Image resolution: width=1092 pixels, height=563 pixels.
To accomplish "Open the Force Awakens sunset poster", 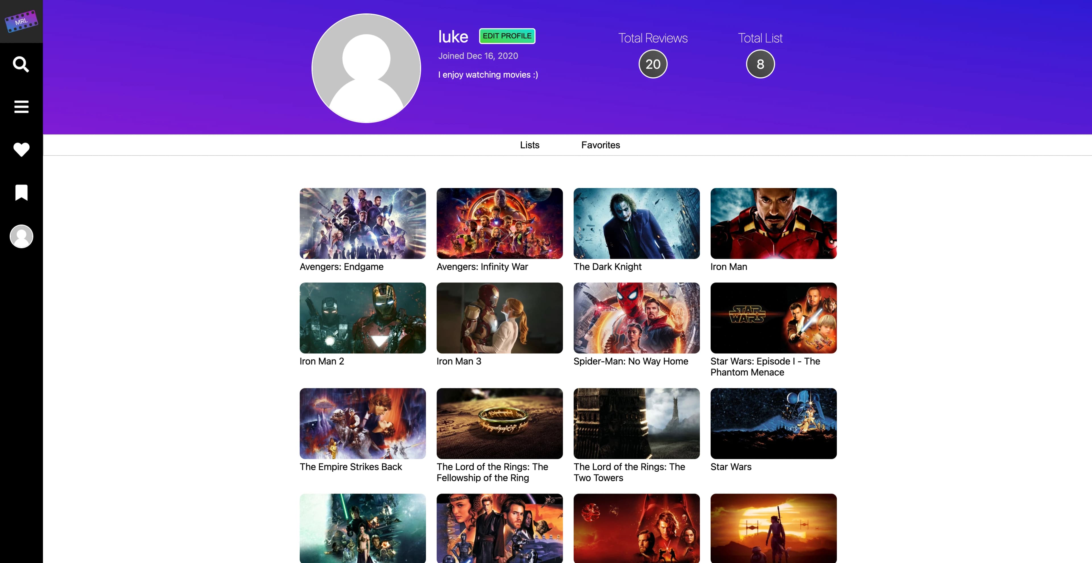I will pyautogui.click(x=773, y=528).
